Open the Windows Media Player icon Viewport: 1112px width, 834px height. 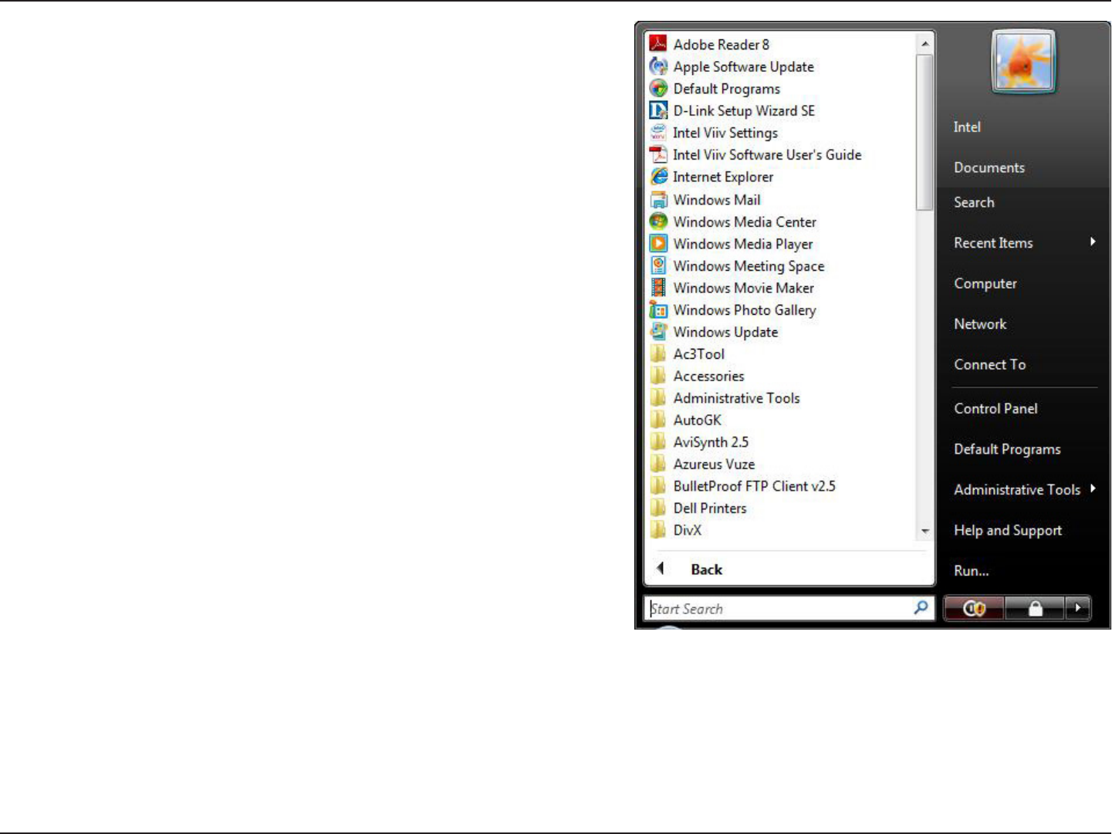pyautogui.click(x=658, y=244)
